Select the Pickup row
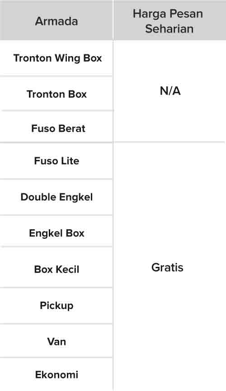The height and width of the screenshot is (391, 226). (x=56, y=305)
